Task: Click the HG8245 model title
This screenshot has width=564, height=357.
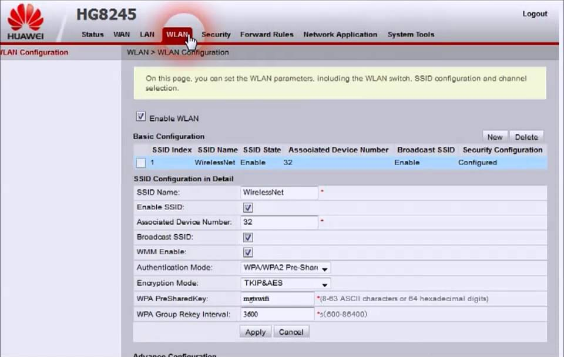Action: [106, 14]
